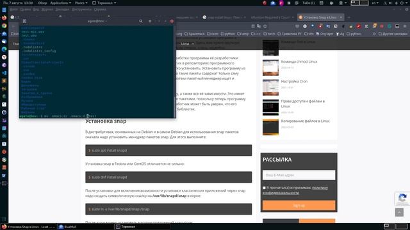Open the Pocket shield icon in Firefox toolbar

pos(297,26)
